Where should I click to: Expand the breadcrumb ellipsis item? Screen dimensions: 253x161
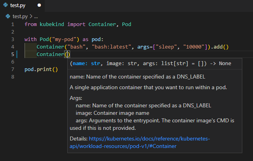point(36,17)
